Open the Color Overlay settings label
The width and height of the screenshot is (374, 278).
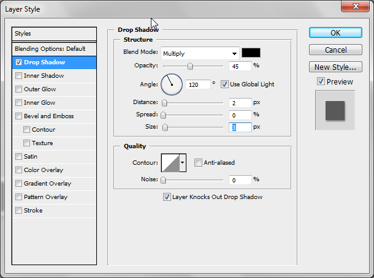pyautogui.click(x=44, y=170)
